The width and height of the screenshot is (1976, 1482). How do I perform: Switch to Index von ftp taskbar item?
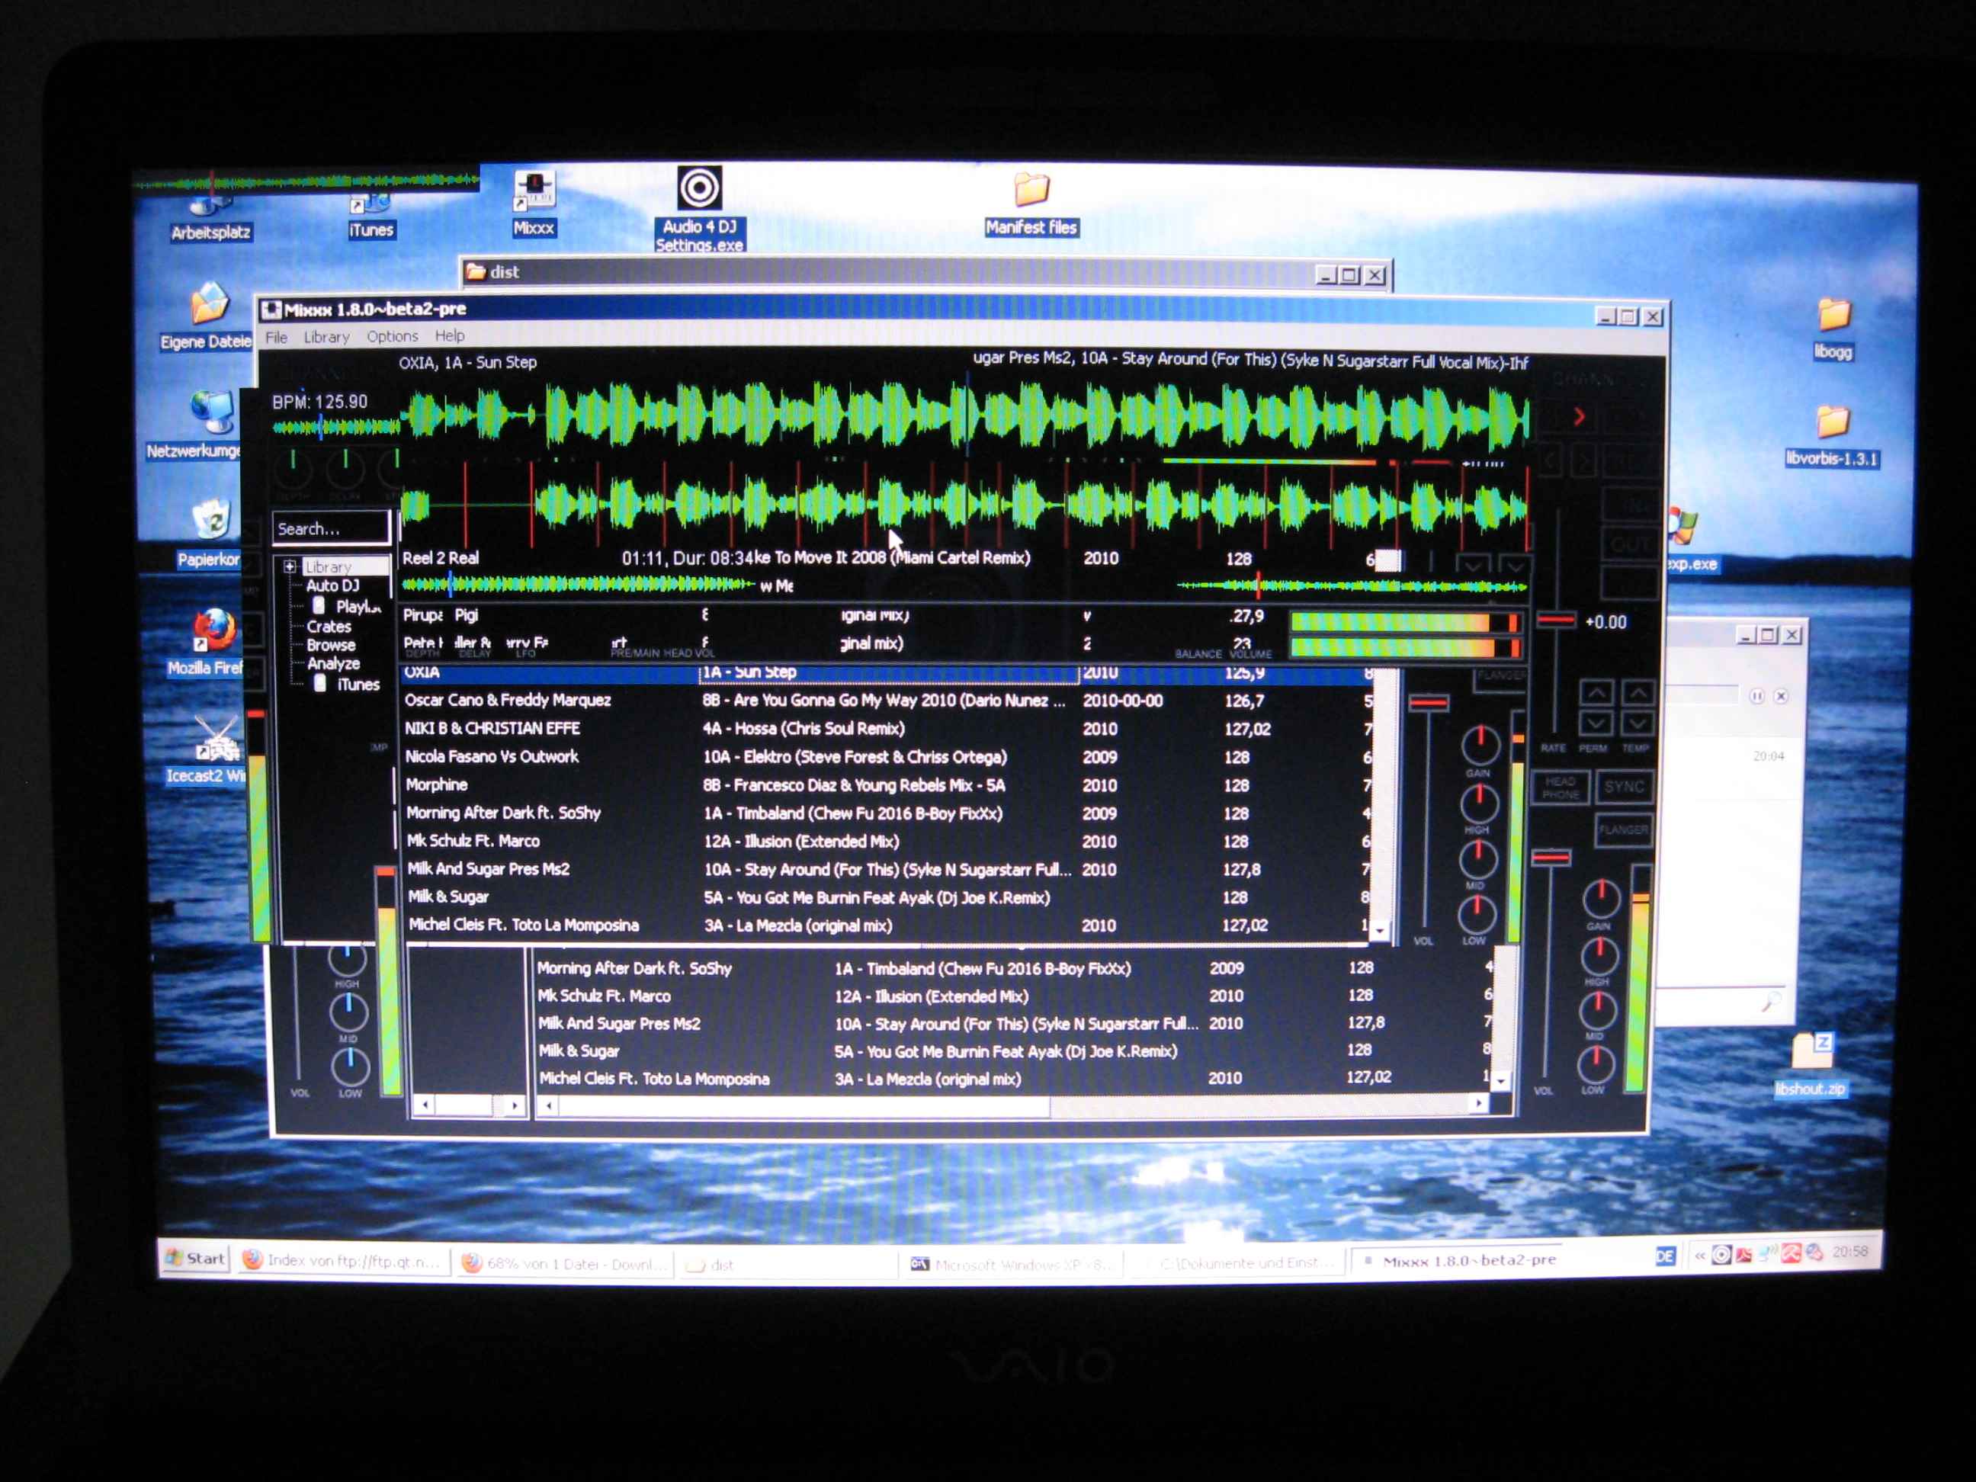tap(342, 1260)
